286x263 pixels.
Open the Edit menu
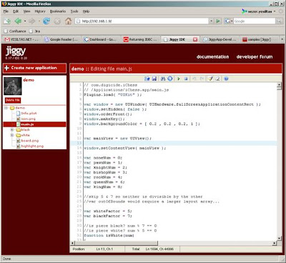click(x=16, y=11)
